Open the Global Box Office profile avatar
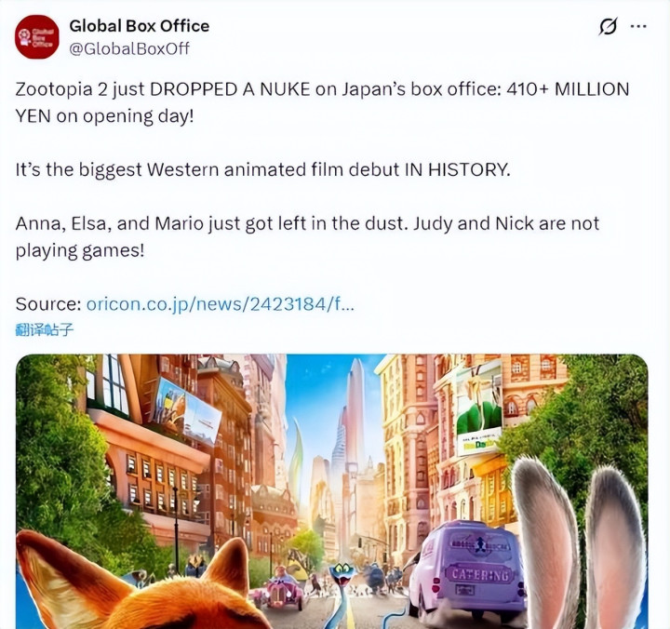 pos(36,36)
